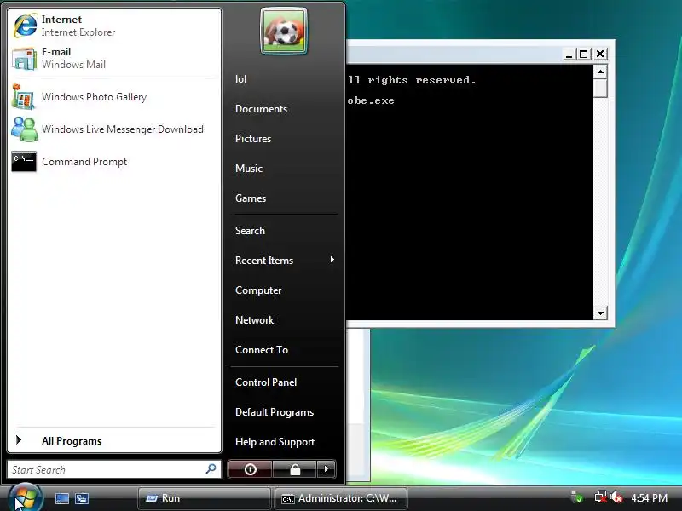This screenshot has height=511, width=682.
Task: Open Control Panel
Action: pos(266,382)
